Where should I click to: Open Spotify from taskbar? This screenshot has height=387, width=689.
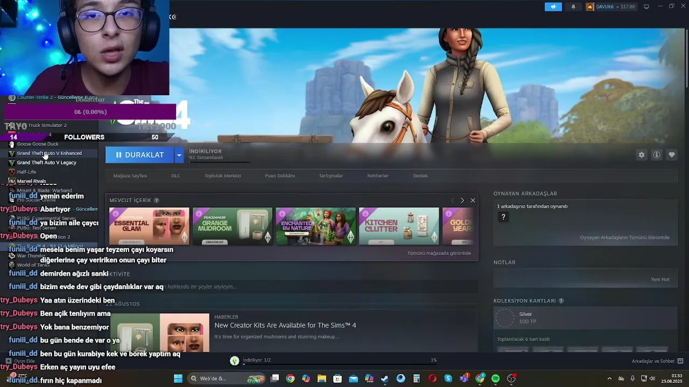496,378
